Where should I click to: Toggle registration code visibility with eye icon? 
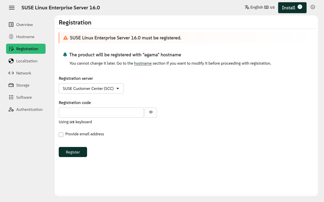[151, 112]
